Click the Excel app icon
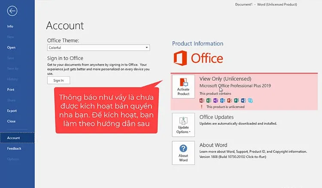Viewport: 322px width, 188px height. [209, 100]
